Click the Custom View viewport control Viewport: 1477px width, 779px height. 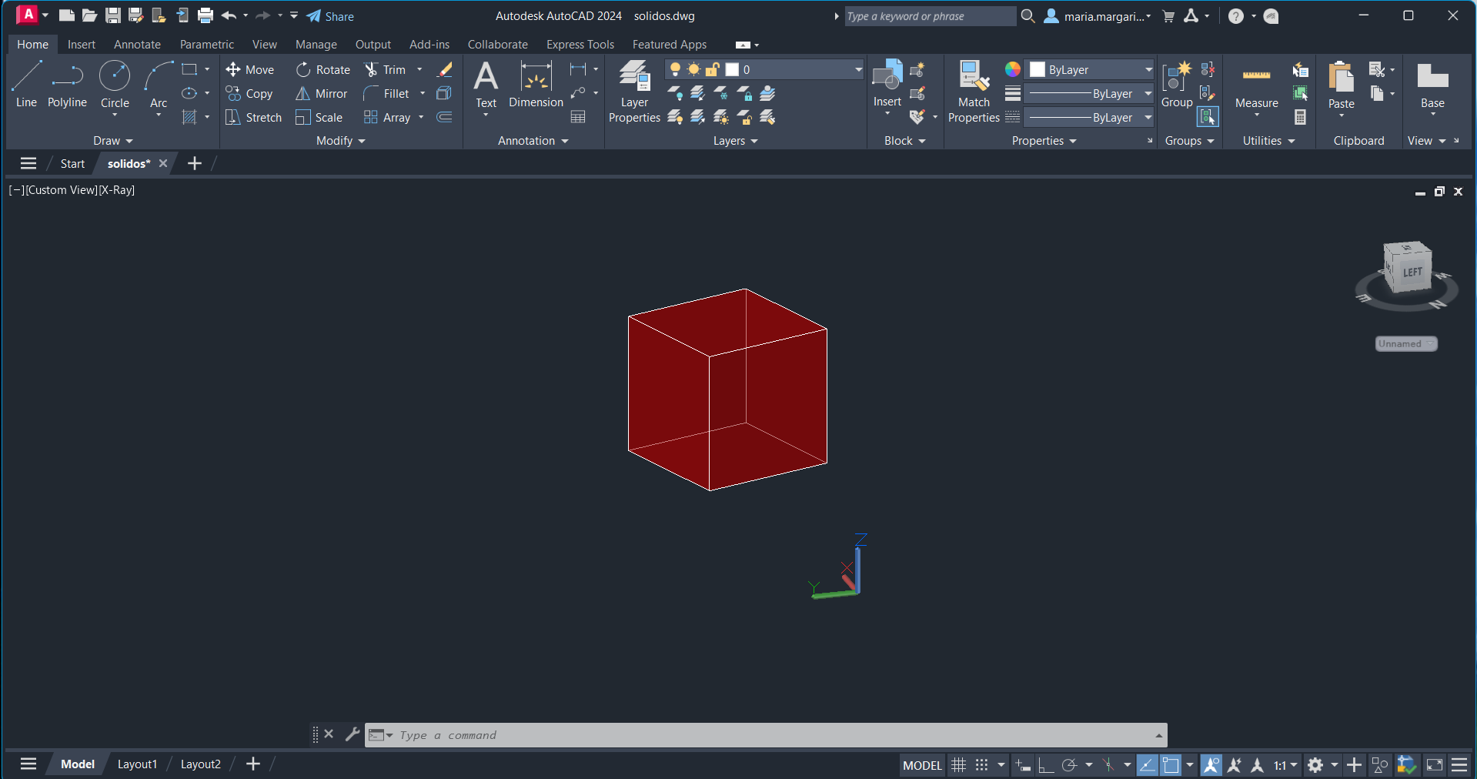coord(62,190)
